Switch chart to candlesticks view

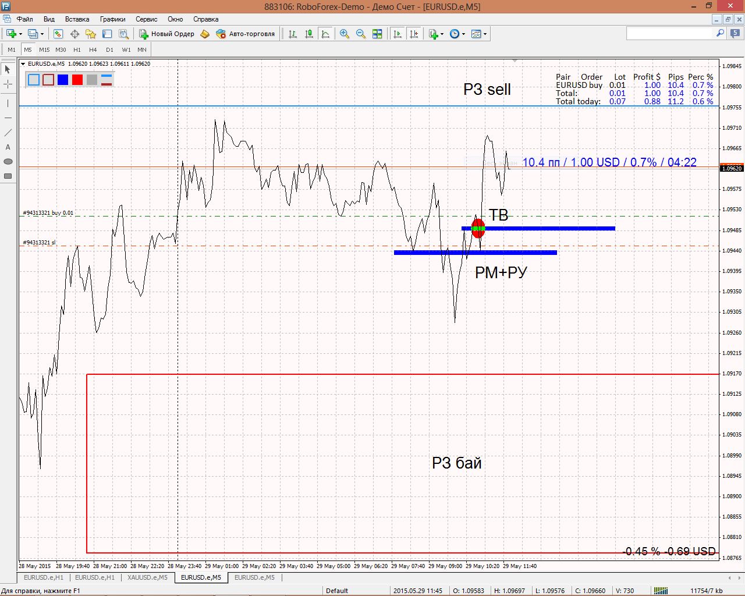[309, 34]
